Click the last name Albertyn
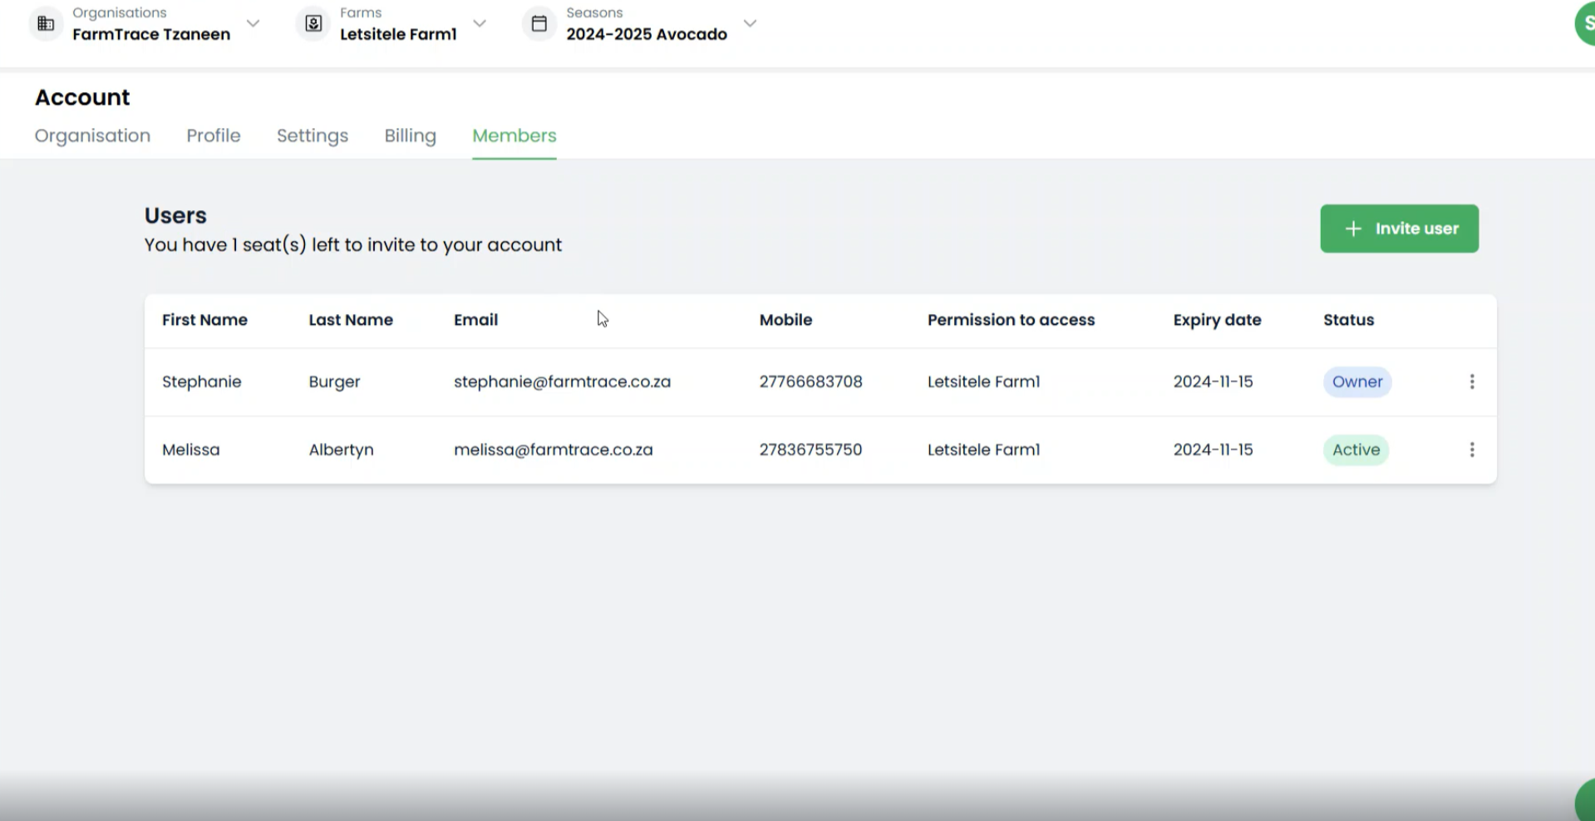This screenshot has height=821, width=1595. 341,450
